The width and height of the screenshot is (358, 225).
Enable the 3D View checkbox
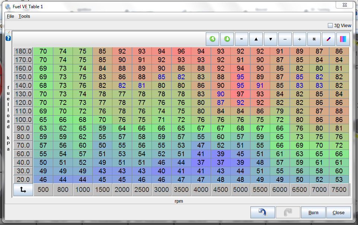point(330,26)
